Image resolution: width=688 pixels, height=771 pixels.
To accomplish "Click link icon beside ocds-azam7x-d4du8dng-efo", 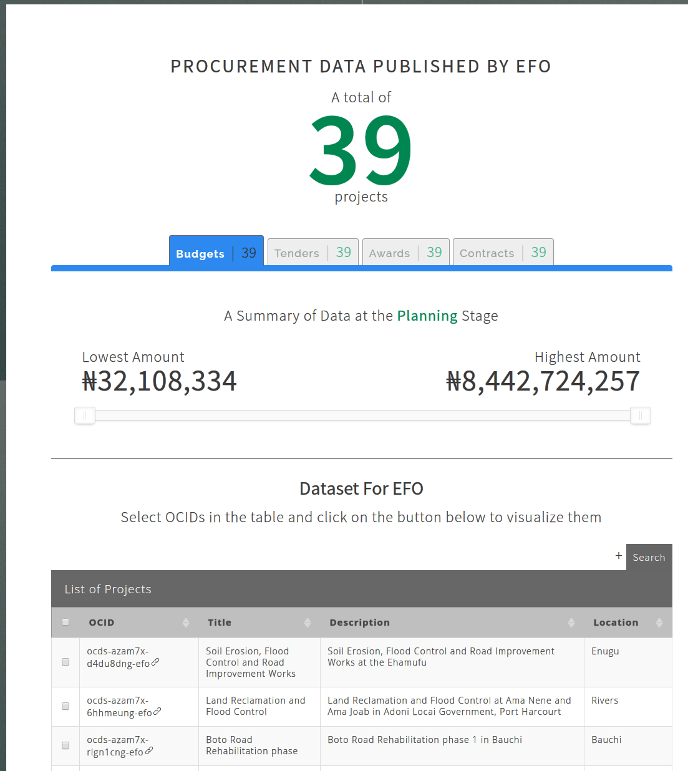I will (156, 662).
